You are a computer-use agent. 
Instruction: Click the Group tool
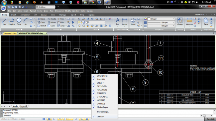(180, 21)
